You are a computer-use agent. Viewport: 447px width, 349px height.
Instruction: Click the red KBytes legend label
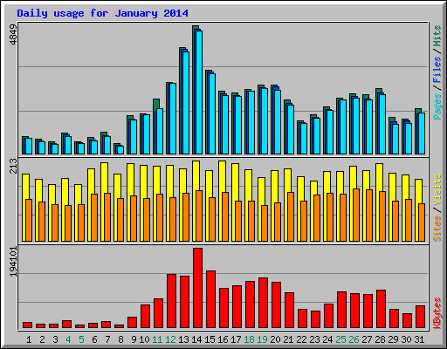[437, 313]
